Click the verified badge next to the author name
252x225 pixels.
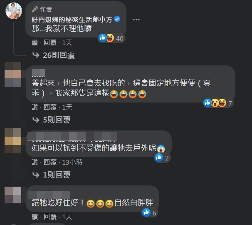click(117, 19)
